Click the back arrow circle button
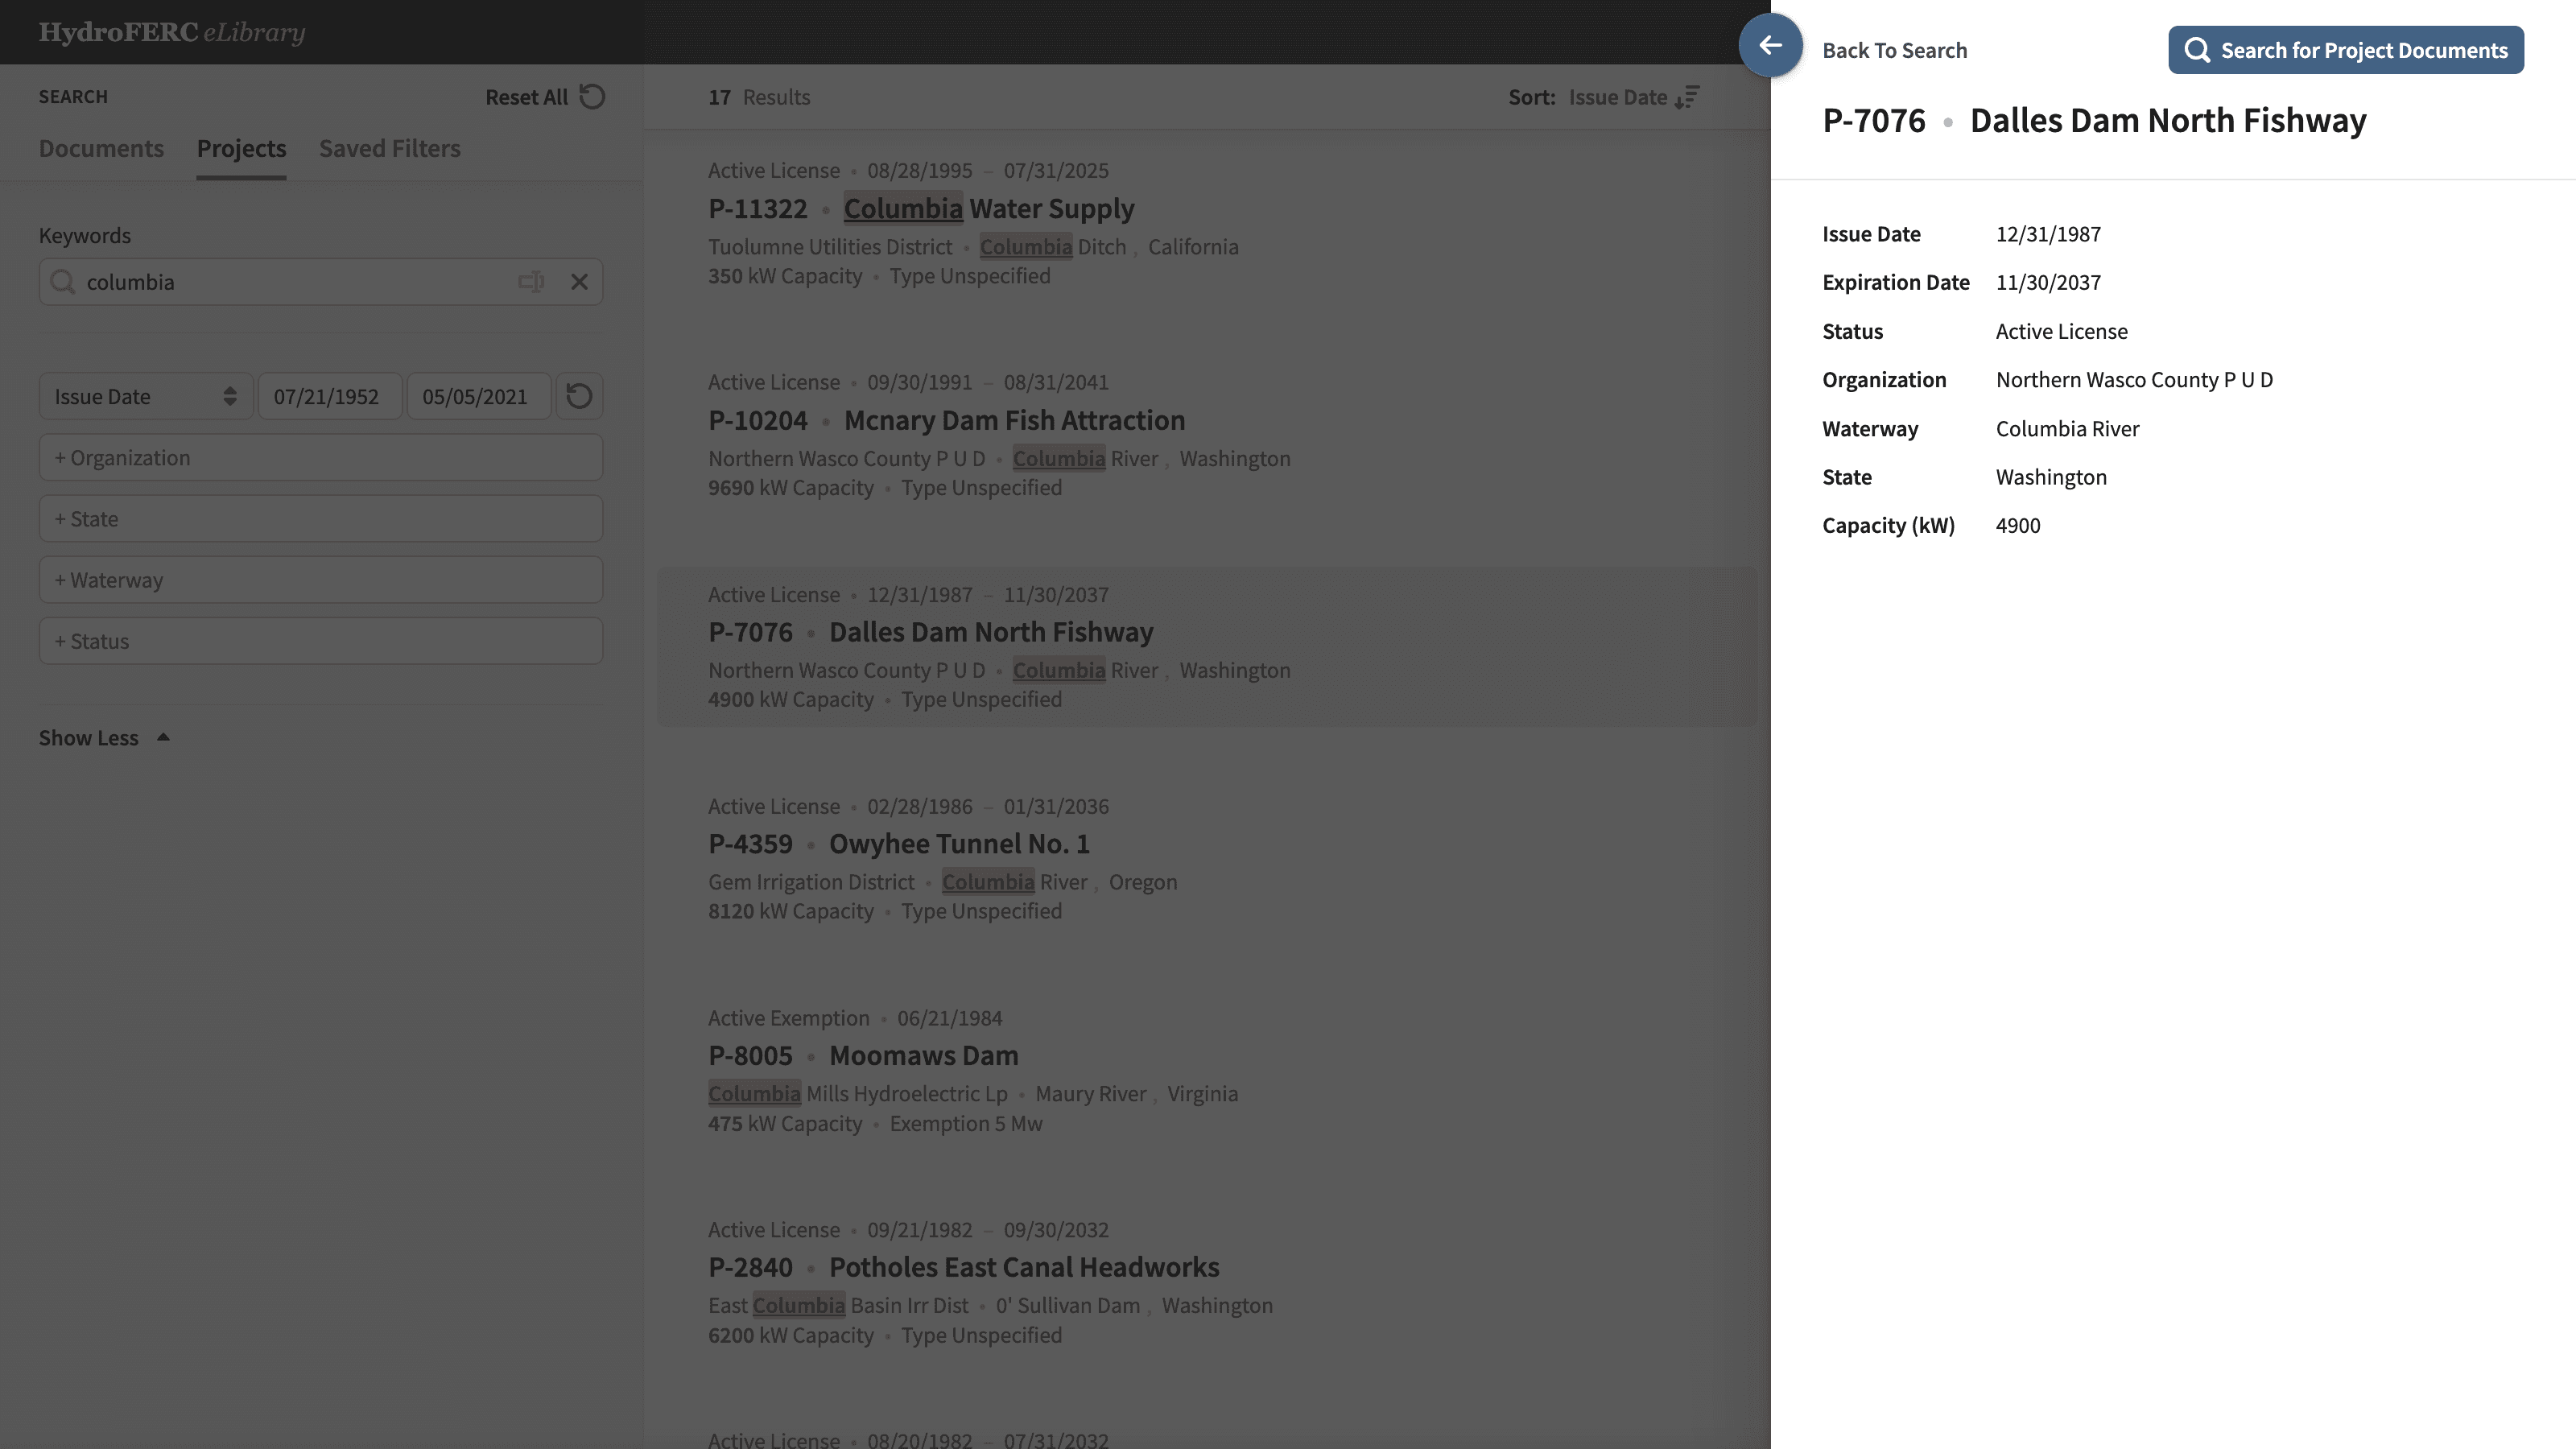This screenshot has width=2576, height=1449. tap(1770, 46)
